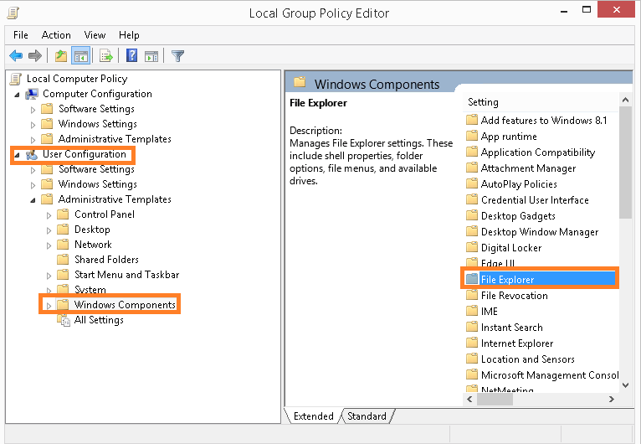This screenshot has height=444, width=641.
Task: Toggle the Show/Hide Action Pane icon
Action: click(x=151, y=56)
